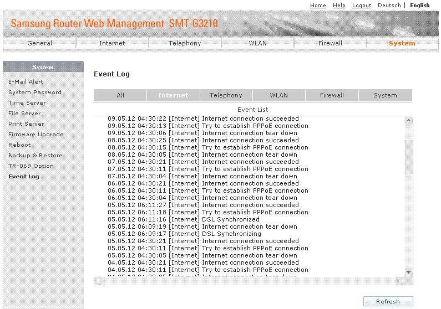
Task: Switch language to Deutsch
Action: (389, 6)
